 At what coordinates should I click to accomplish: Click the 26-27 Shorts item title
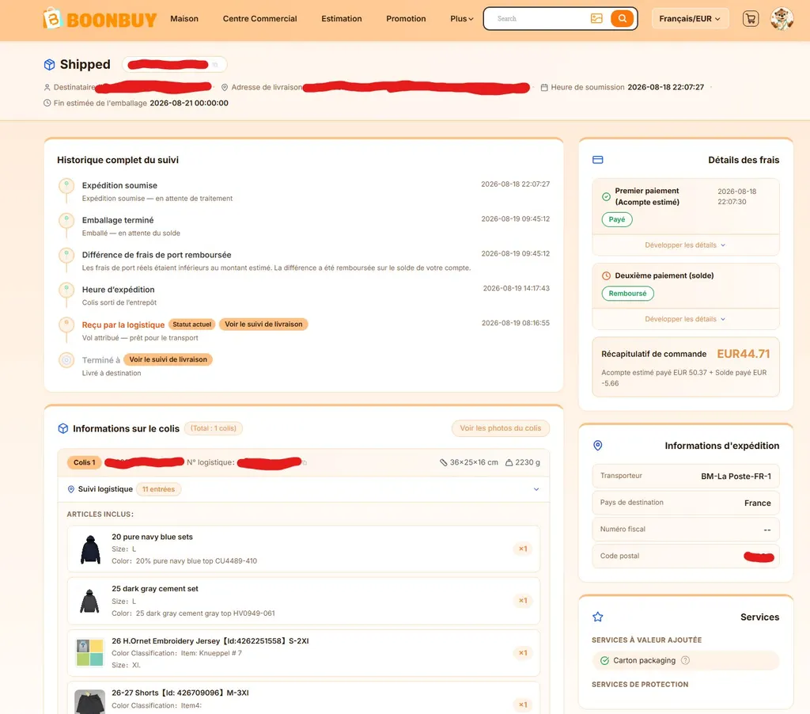pos(180,693)
